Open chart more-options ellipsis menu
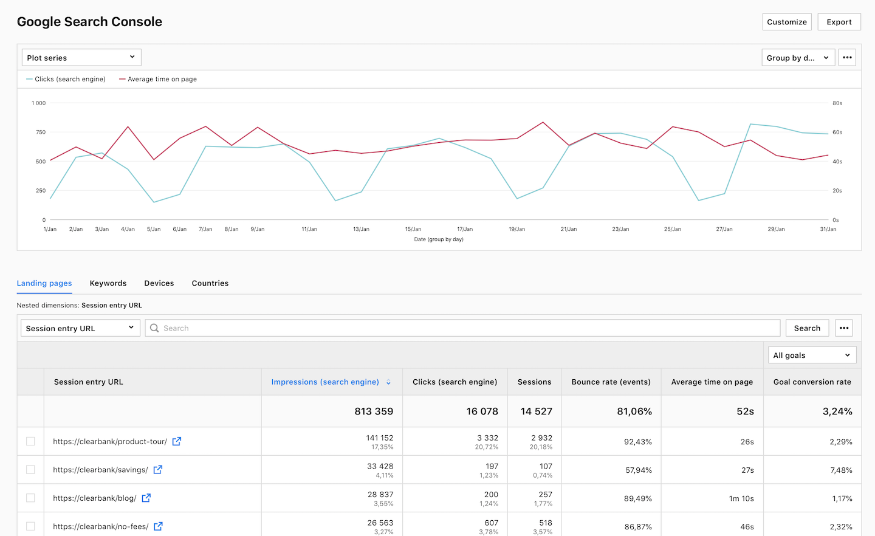Viewport: 875px width, 536px height. click(847, 58)
